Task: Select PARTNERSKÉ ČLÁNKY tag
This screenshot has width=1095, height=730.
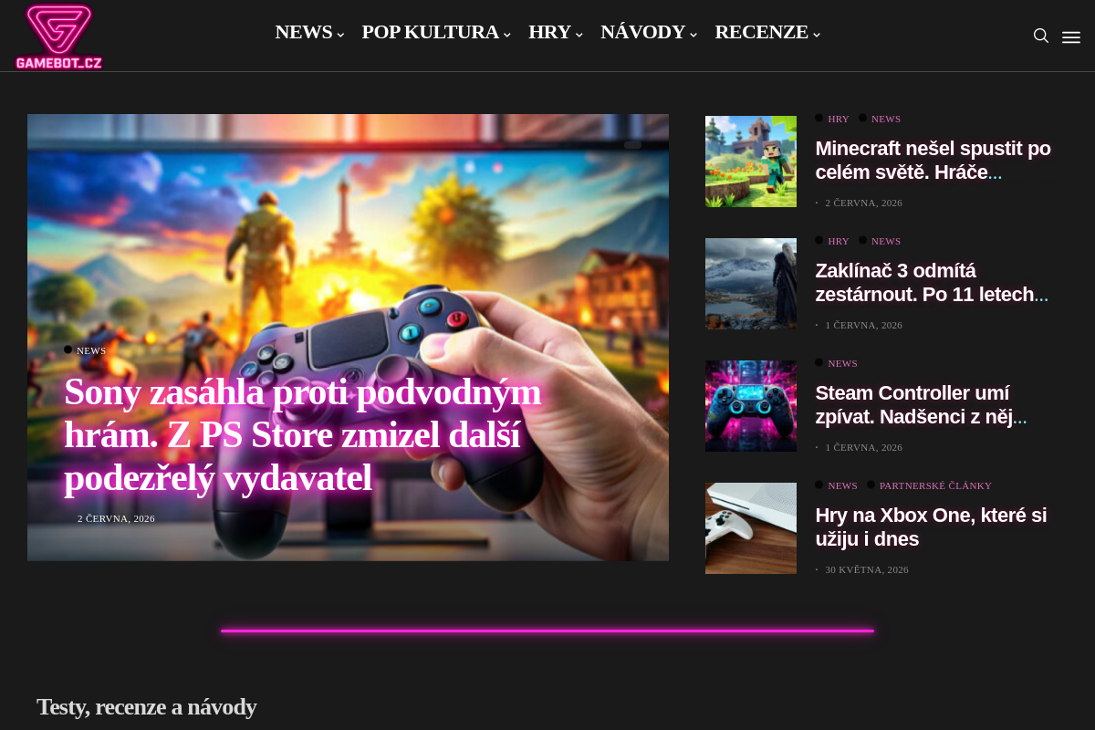Action: click(935, 485)
